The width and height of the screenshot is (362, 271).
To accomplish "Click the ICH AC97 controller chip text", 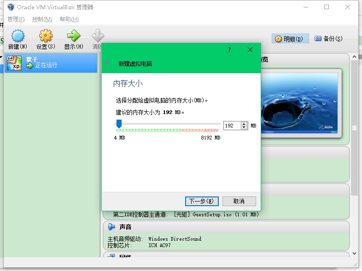I will pyautogui.click(x=159, y=245).
